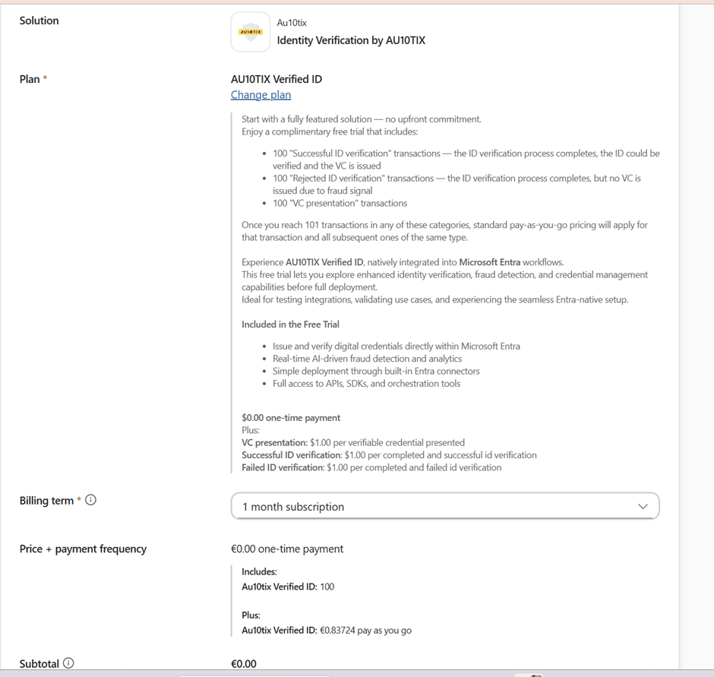The height and width of the screenshot is (677, 714).
Task: Click the Subtotal label text
Action: [39, 664]
